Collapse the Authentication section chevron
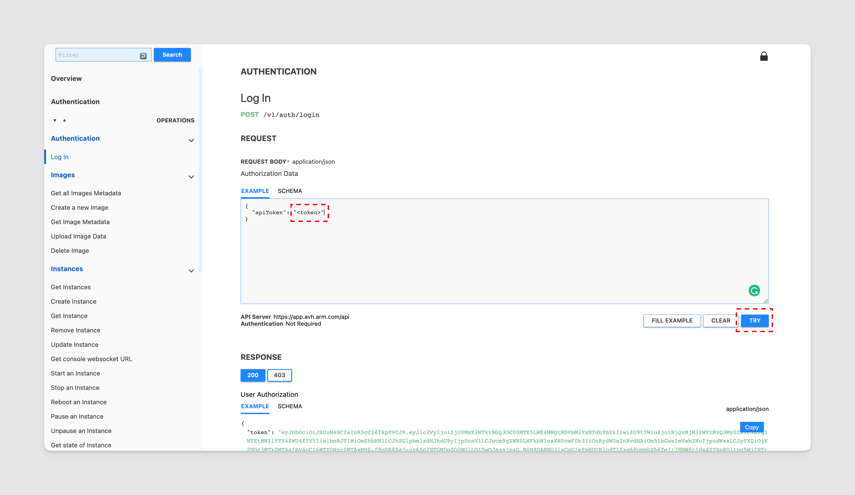 (191, 141)
